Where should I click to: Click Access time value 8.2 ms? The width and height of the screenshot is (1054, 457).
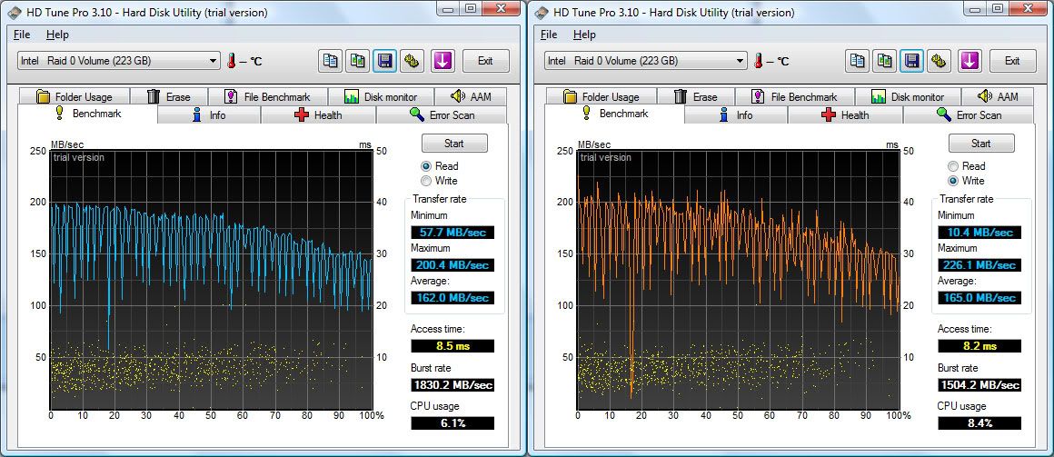point(979,346)
